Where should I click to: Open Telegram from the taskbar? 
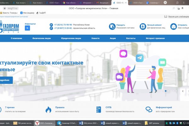(59, 123)
